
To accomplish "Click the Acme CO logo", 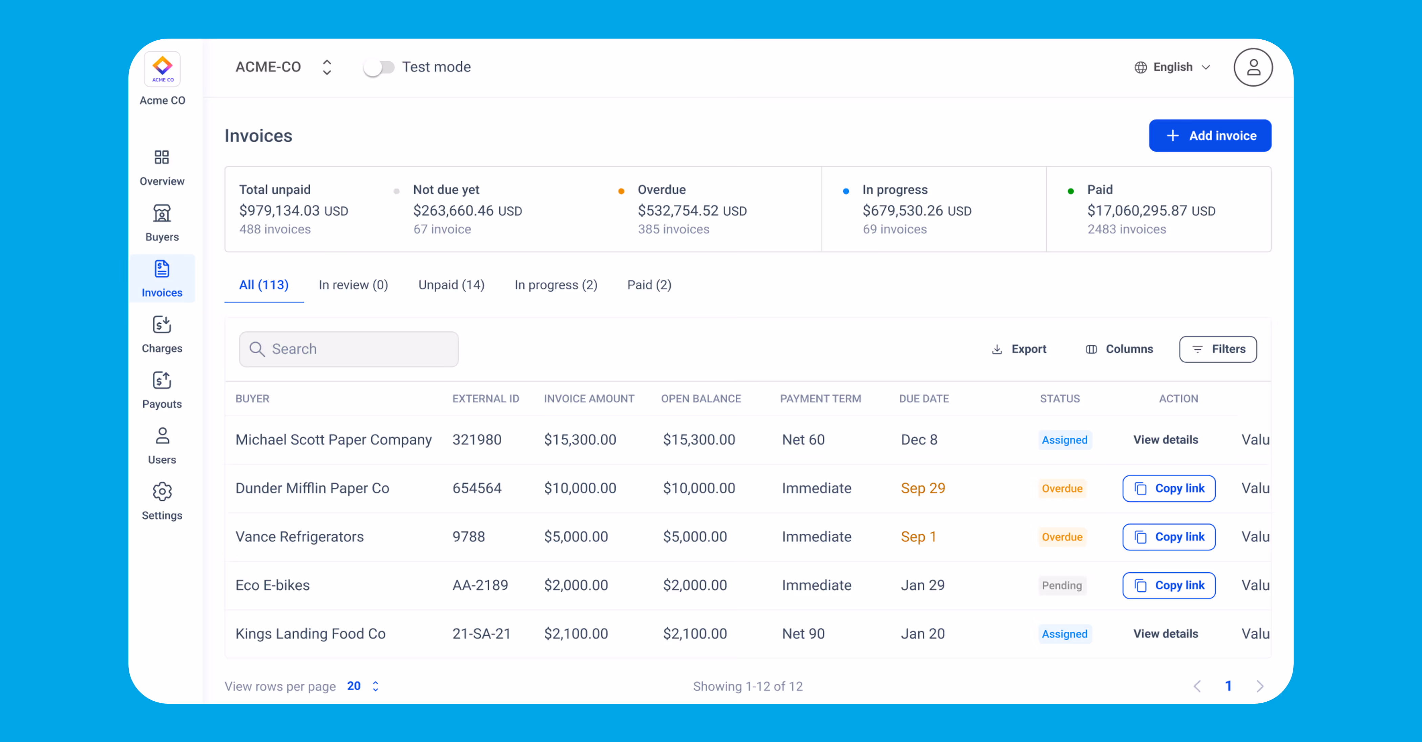I will 162,69.
